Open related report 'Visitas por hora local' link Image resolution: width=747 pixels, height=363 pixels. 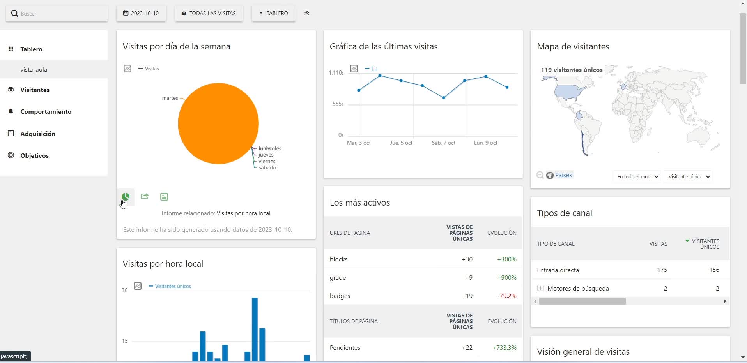[x=243, y=213]
